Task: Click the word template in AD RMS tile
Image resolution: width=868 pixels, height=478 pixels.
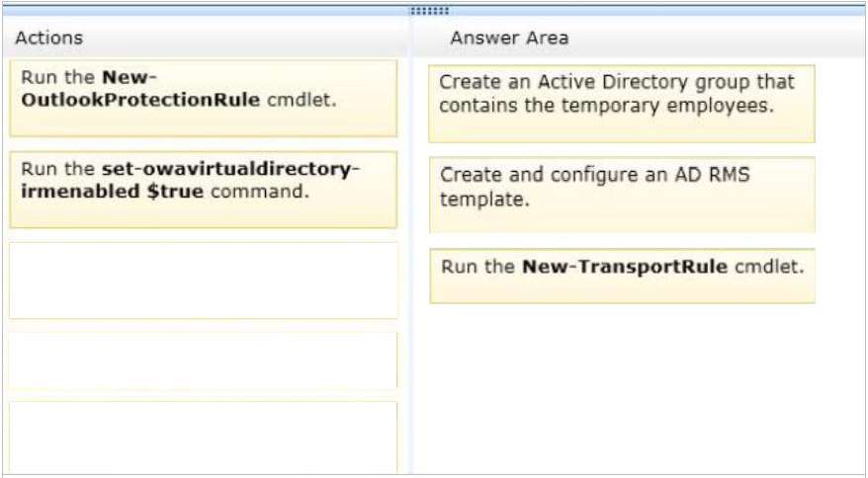Action: (485, 199)
